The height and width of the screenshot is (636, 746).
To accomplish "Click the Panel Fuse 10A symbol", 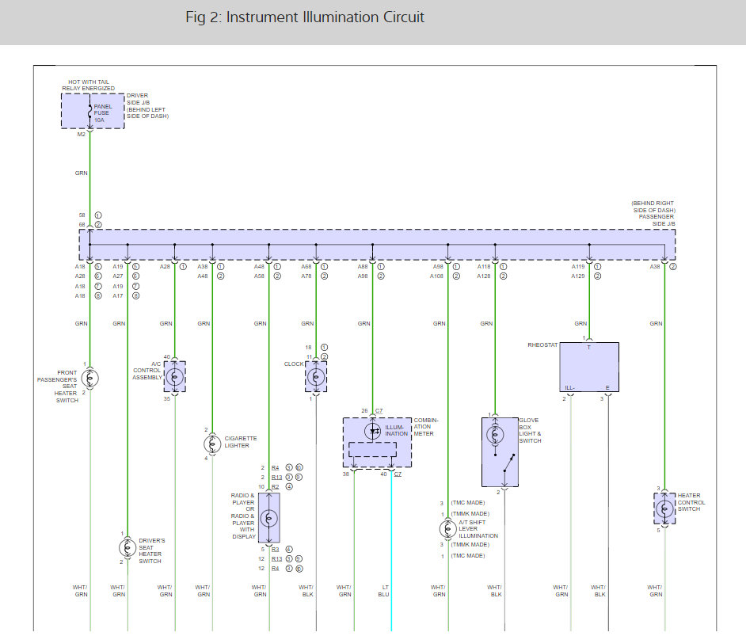I will click(x=90, y=111).
